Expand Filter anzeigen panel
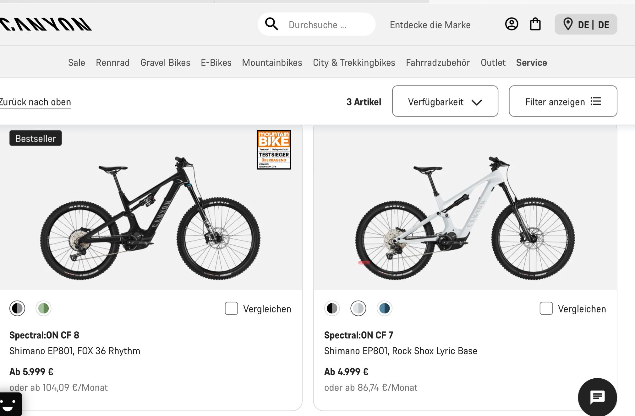Viewport: 635px width, 416px height. [563, 101]
